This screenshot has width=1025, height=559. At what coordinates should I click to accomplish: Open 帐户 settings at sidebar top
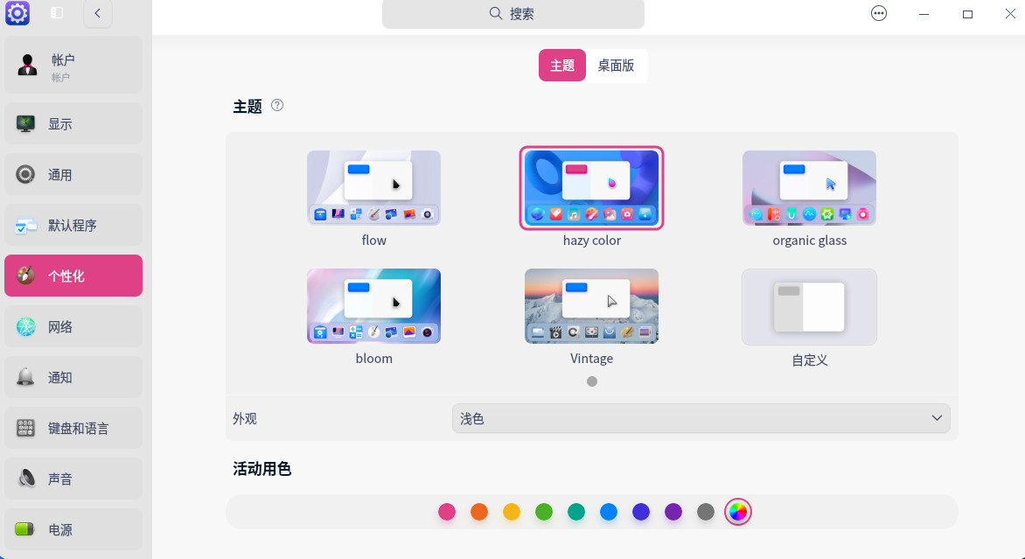pyautogui.click(x=73, y=65)
